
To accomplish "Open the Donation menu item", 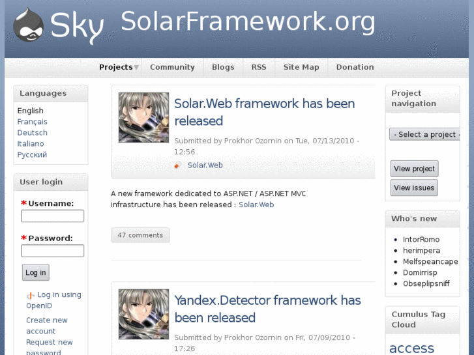I will 355,67.
